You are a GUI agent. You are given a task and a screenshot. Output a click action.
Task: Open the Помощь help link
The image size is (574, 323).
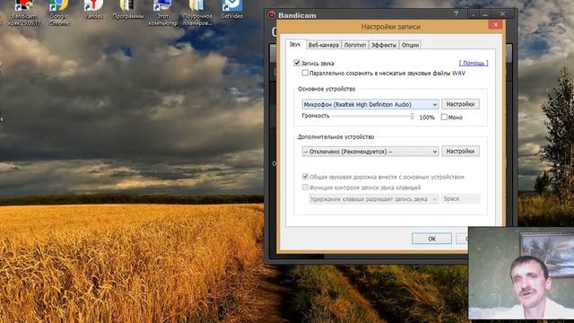pos(474,63)
